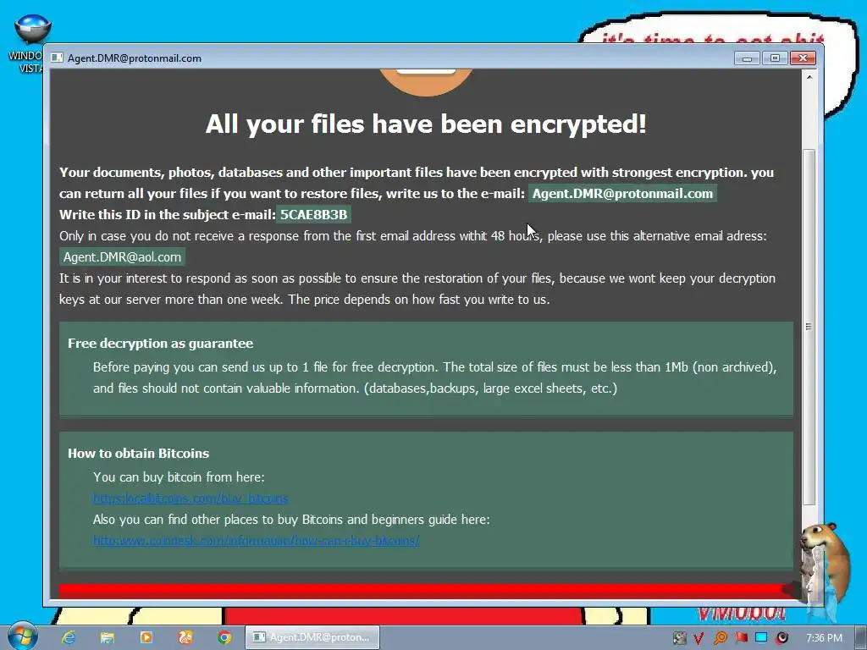The image size is (867, 650).
Task: Click the Agent.DMR@aol.com alternative email
Action: coord(122,257)
